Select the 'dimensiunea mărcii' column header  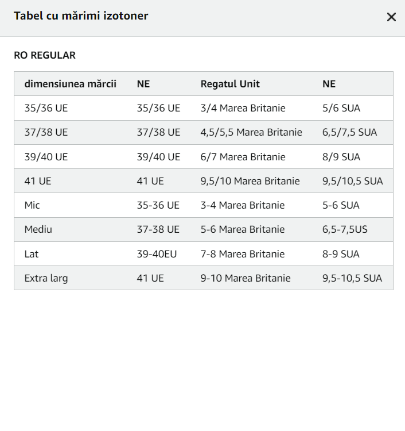pyautogui.click(x=70, y=84)
